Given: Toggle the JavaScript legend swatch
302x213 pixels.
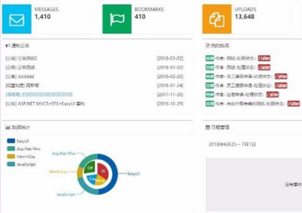Looking at the screenshot, I should click(11, 164).
